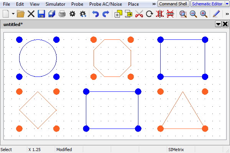Click the Command Shell button
This screenshot has height=153, width=230.
coord(173,4)
